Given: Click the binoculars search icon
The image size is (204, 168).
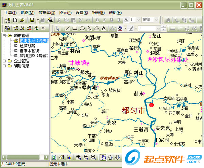Looking at the screenshot, I should coord(50,20).
